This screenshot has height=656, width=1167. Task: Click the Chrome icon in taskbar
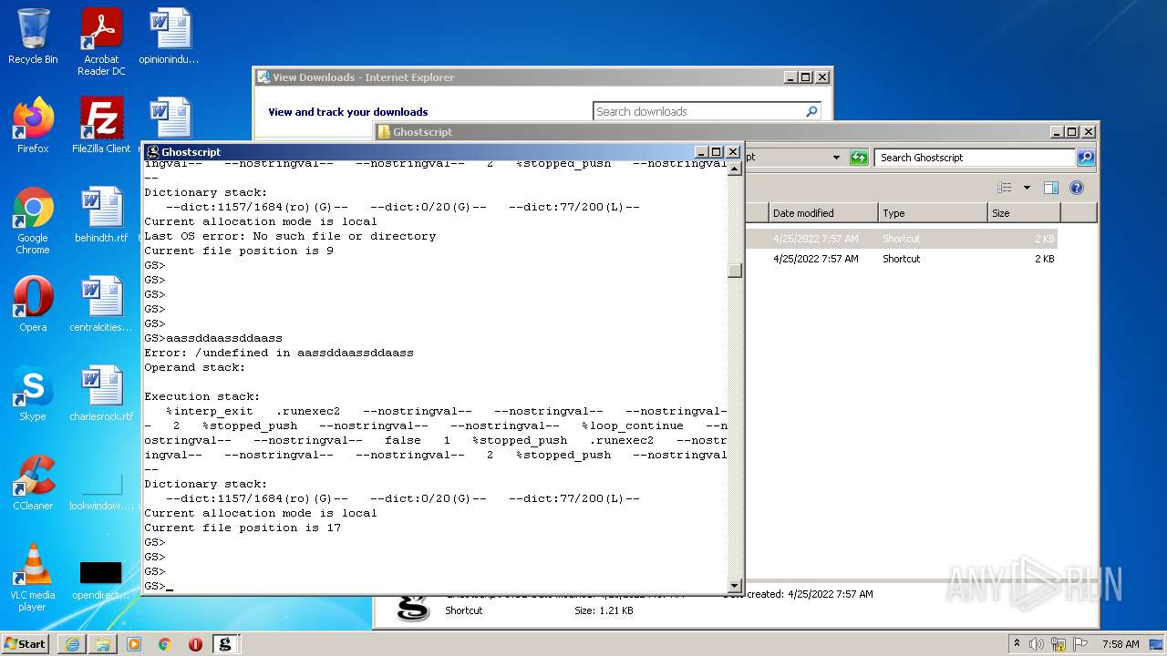pyautogui.click(x=165, y=644)
